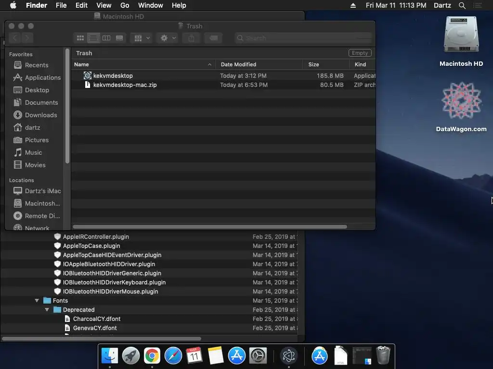Viewport: 493px width, 369px height.
Task: Sort by Size column header
Action: click(x=326, y=64)
